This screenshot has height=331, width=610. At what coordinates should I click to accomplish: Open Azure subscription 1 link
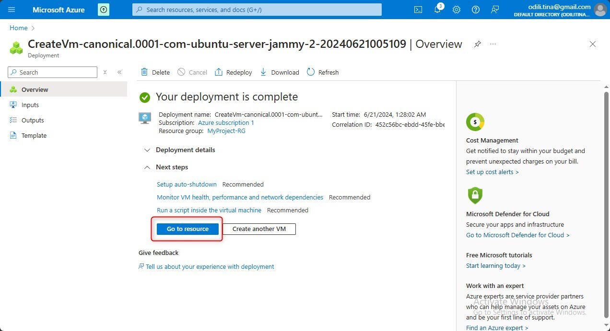pyautogui.click(x=226, y=122)
